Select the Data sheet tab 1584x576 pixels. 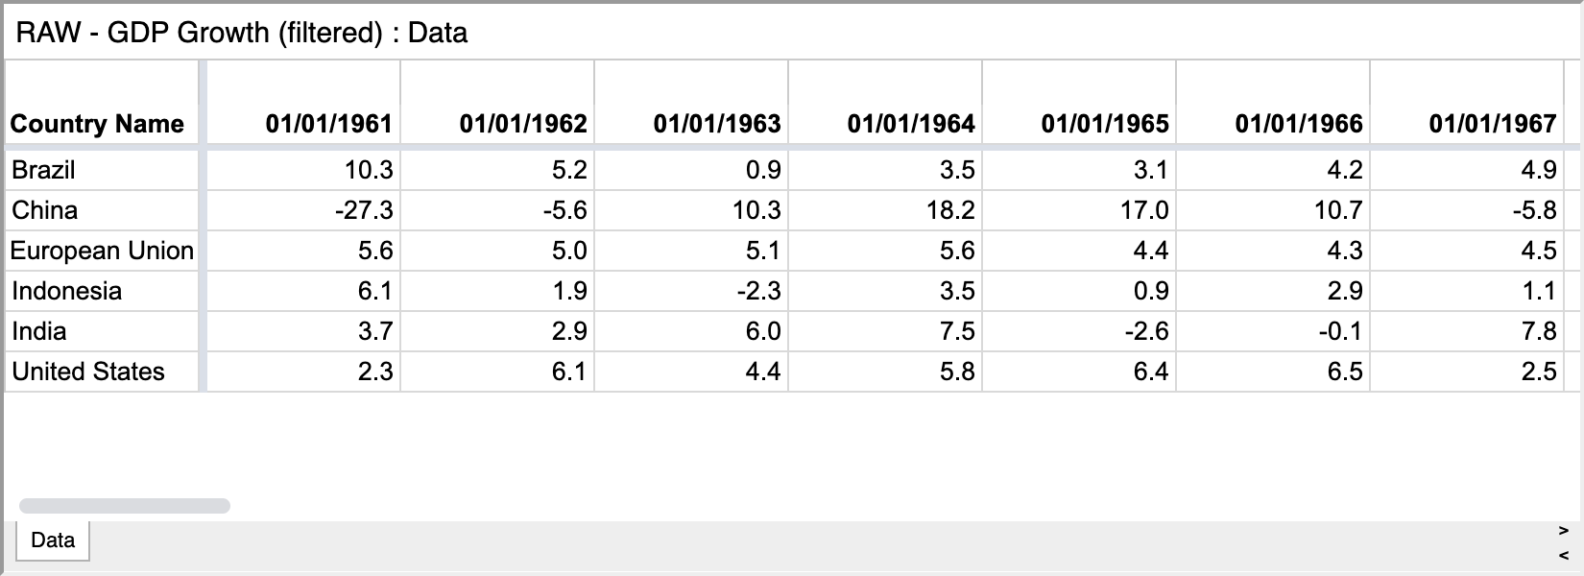(53, 540)
